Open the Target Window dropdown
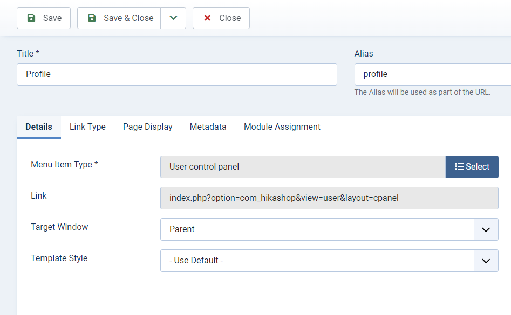Image resolution: width=511 pixels, height=315 pixels. click(x=329, y=229)
